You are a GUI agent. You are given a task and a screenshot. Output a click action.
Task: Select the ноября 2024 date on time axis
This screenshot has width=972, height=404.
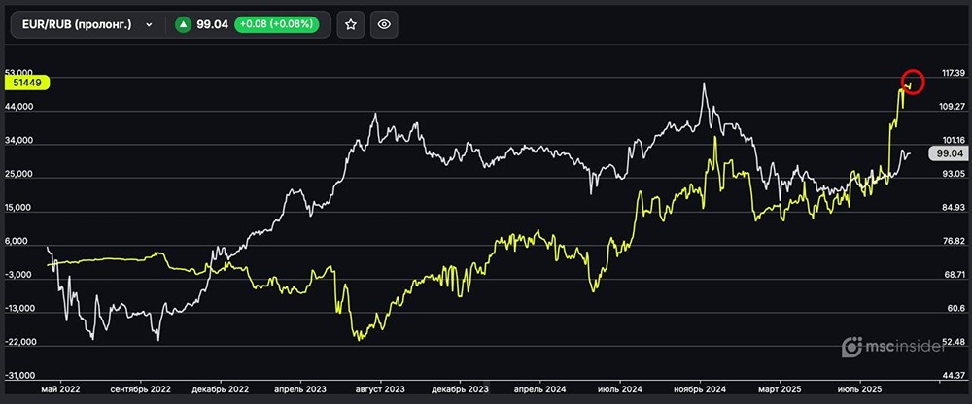pyautogui.click(x=695, y=389)
